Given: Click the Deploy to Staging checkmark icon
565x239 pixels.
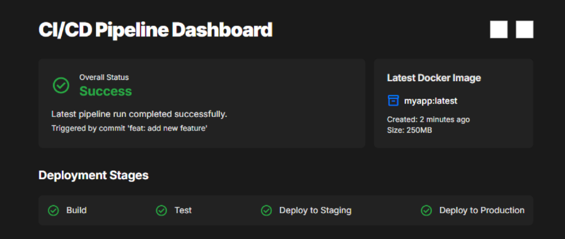Looking at the screenshot, I should pos(266,210).
